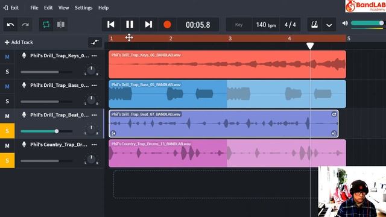Click microphone icon on Bass track
This screenshot has height=217, width=386.
click(x=24, y=85)
